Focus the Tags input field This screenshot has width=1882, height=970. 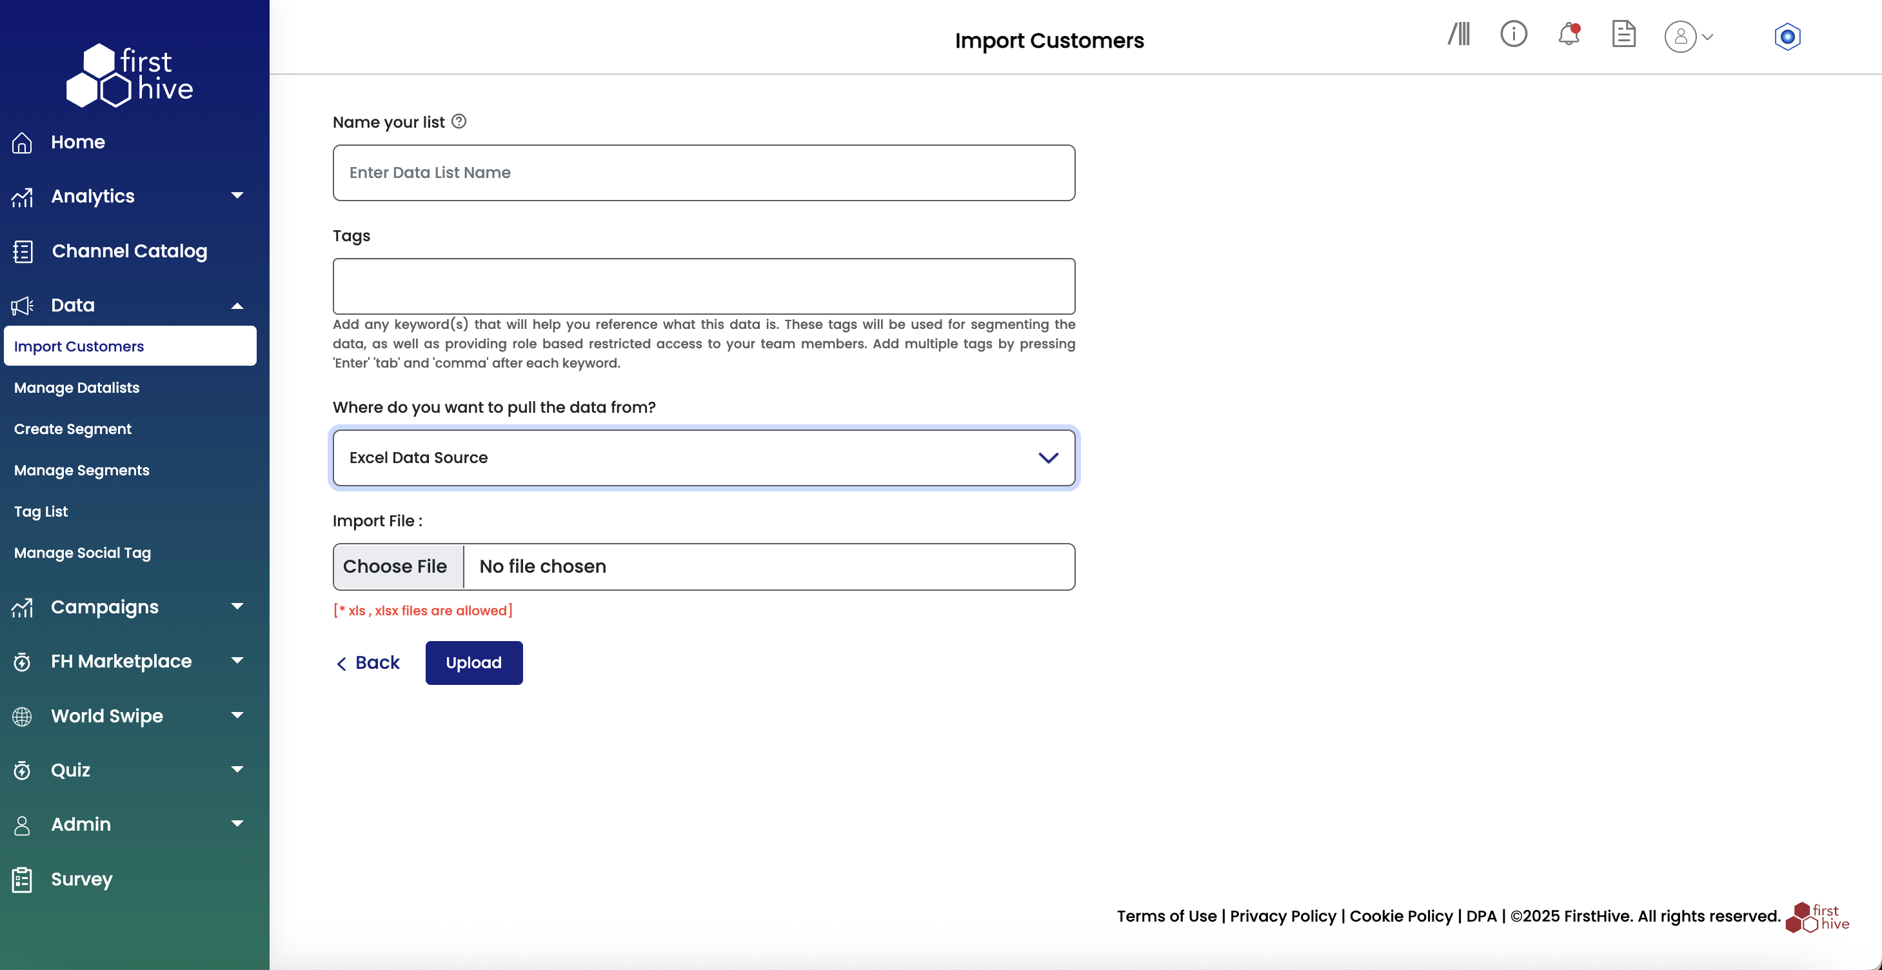click(x=704, y=286)
